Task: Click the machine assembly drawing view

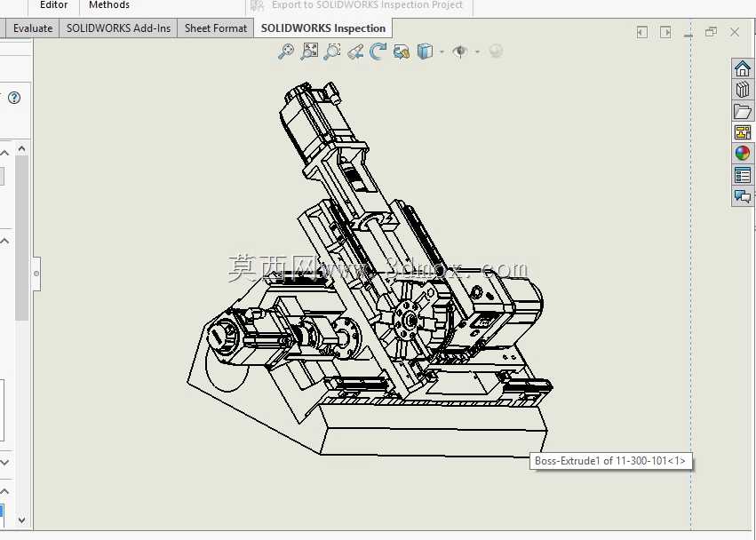Action: pyautogui.click(x=370, y=270)
